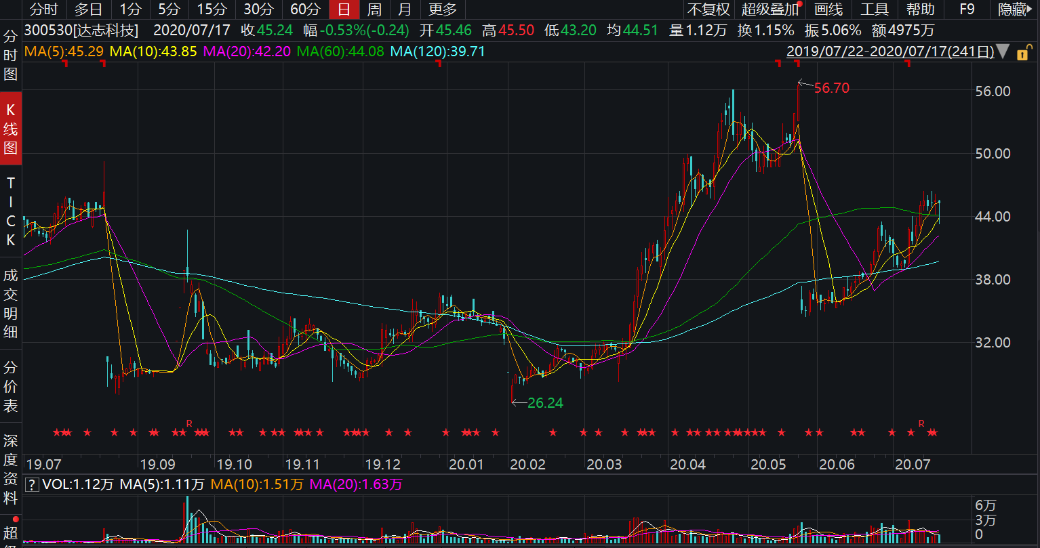This screenshot has width=1040, height=548.
Task: Click the 2019/07/22-2020/07/17 date range link
Action: (x=889, y=52)
